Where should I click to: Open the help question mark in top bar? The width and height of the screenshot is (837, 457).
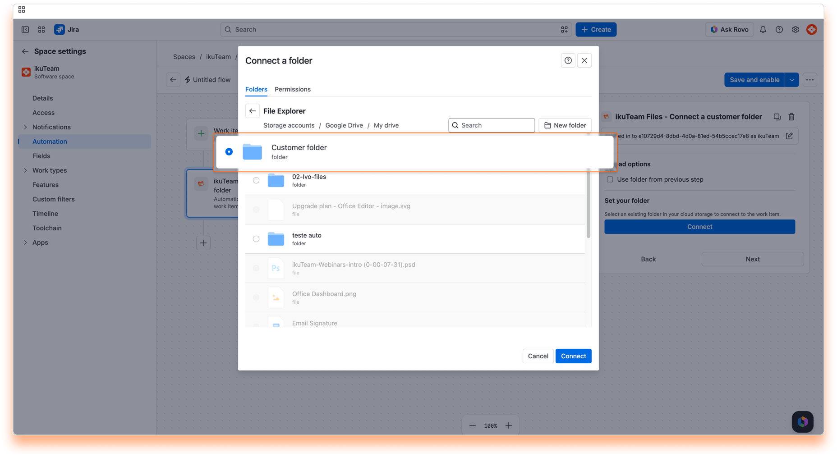pyautogui.click(x=779, y=29)
